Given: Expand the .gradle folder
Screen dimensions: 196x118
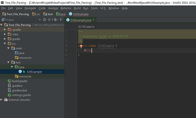Looking at the screenshot, I should click(x=5, y=29).
